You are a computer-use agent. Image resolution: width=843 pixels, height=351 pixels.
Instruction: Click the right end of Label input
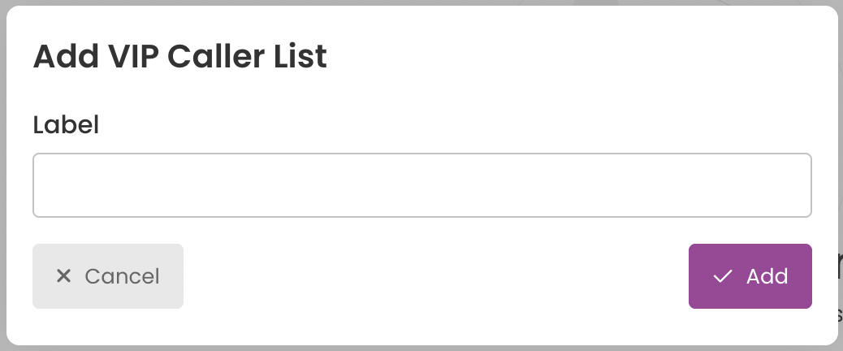click(806, 185)
